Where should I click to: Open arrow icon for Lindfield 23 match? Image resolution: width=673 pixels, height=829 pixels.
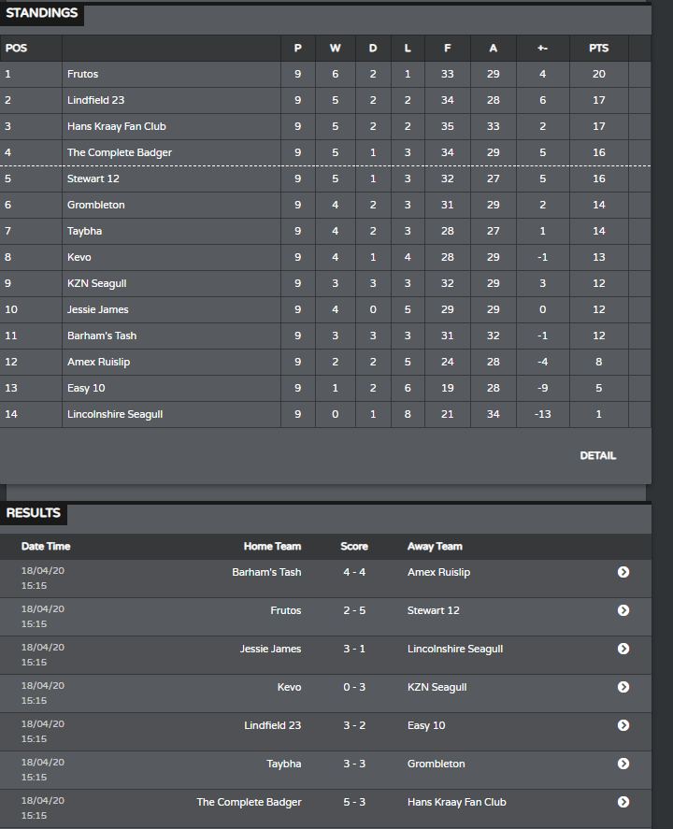[x=623, y=725]
